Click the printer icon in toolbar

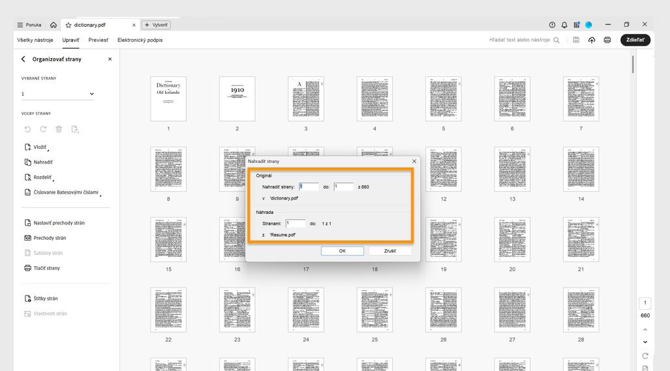pos(607,40)
